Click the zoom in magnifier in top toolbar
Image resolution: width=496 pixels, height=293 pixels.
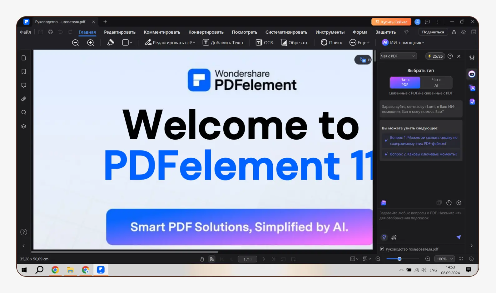[x=91, y=43]
